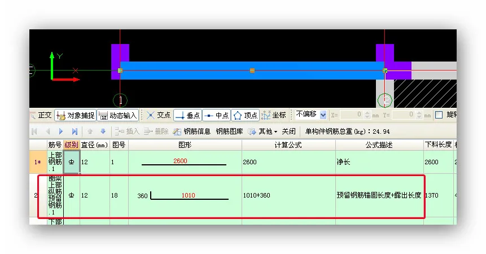The image size is (486, 254).
Task: Click the XY coordinate axis icon
Action: click(x=64, y=67)
